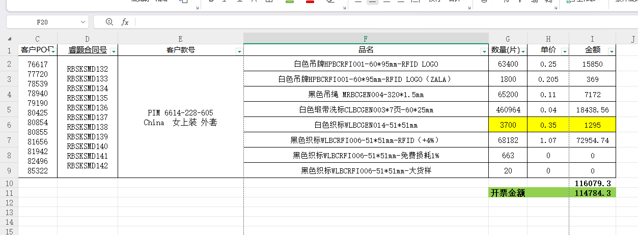Select column G header

point(508,39)
